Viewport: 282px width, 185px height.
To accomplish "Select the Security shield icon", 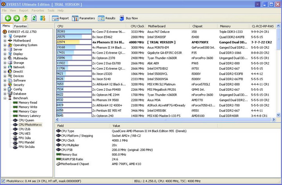I will click(x=10, y=85).
